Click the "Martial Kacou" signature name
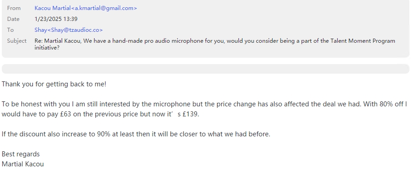413x170 pixels. coord(23,164)
